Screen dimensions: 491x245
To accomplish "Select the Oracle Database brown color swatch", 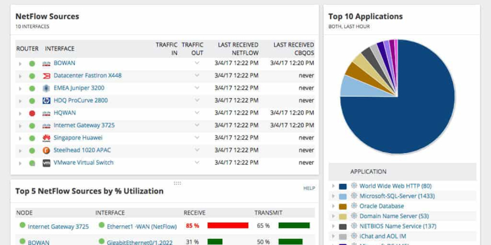I will coord(343,206).
